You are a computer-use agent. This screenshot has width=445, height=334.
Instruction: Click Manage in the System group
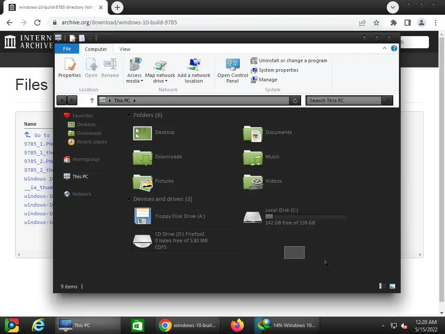tap(264, 80)
